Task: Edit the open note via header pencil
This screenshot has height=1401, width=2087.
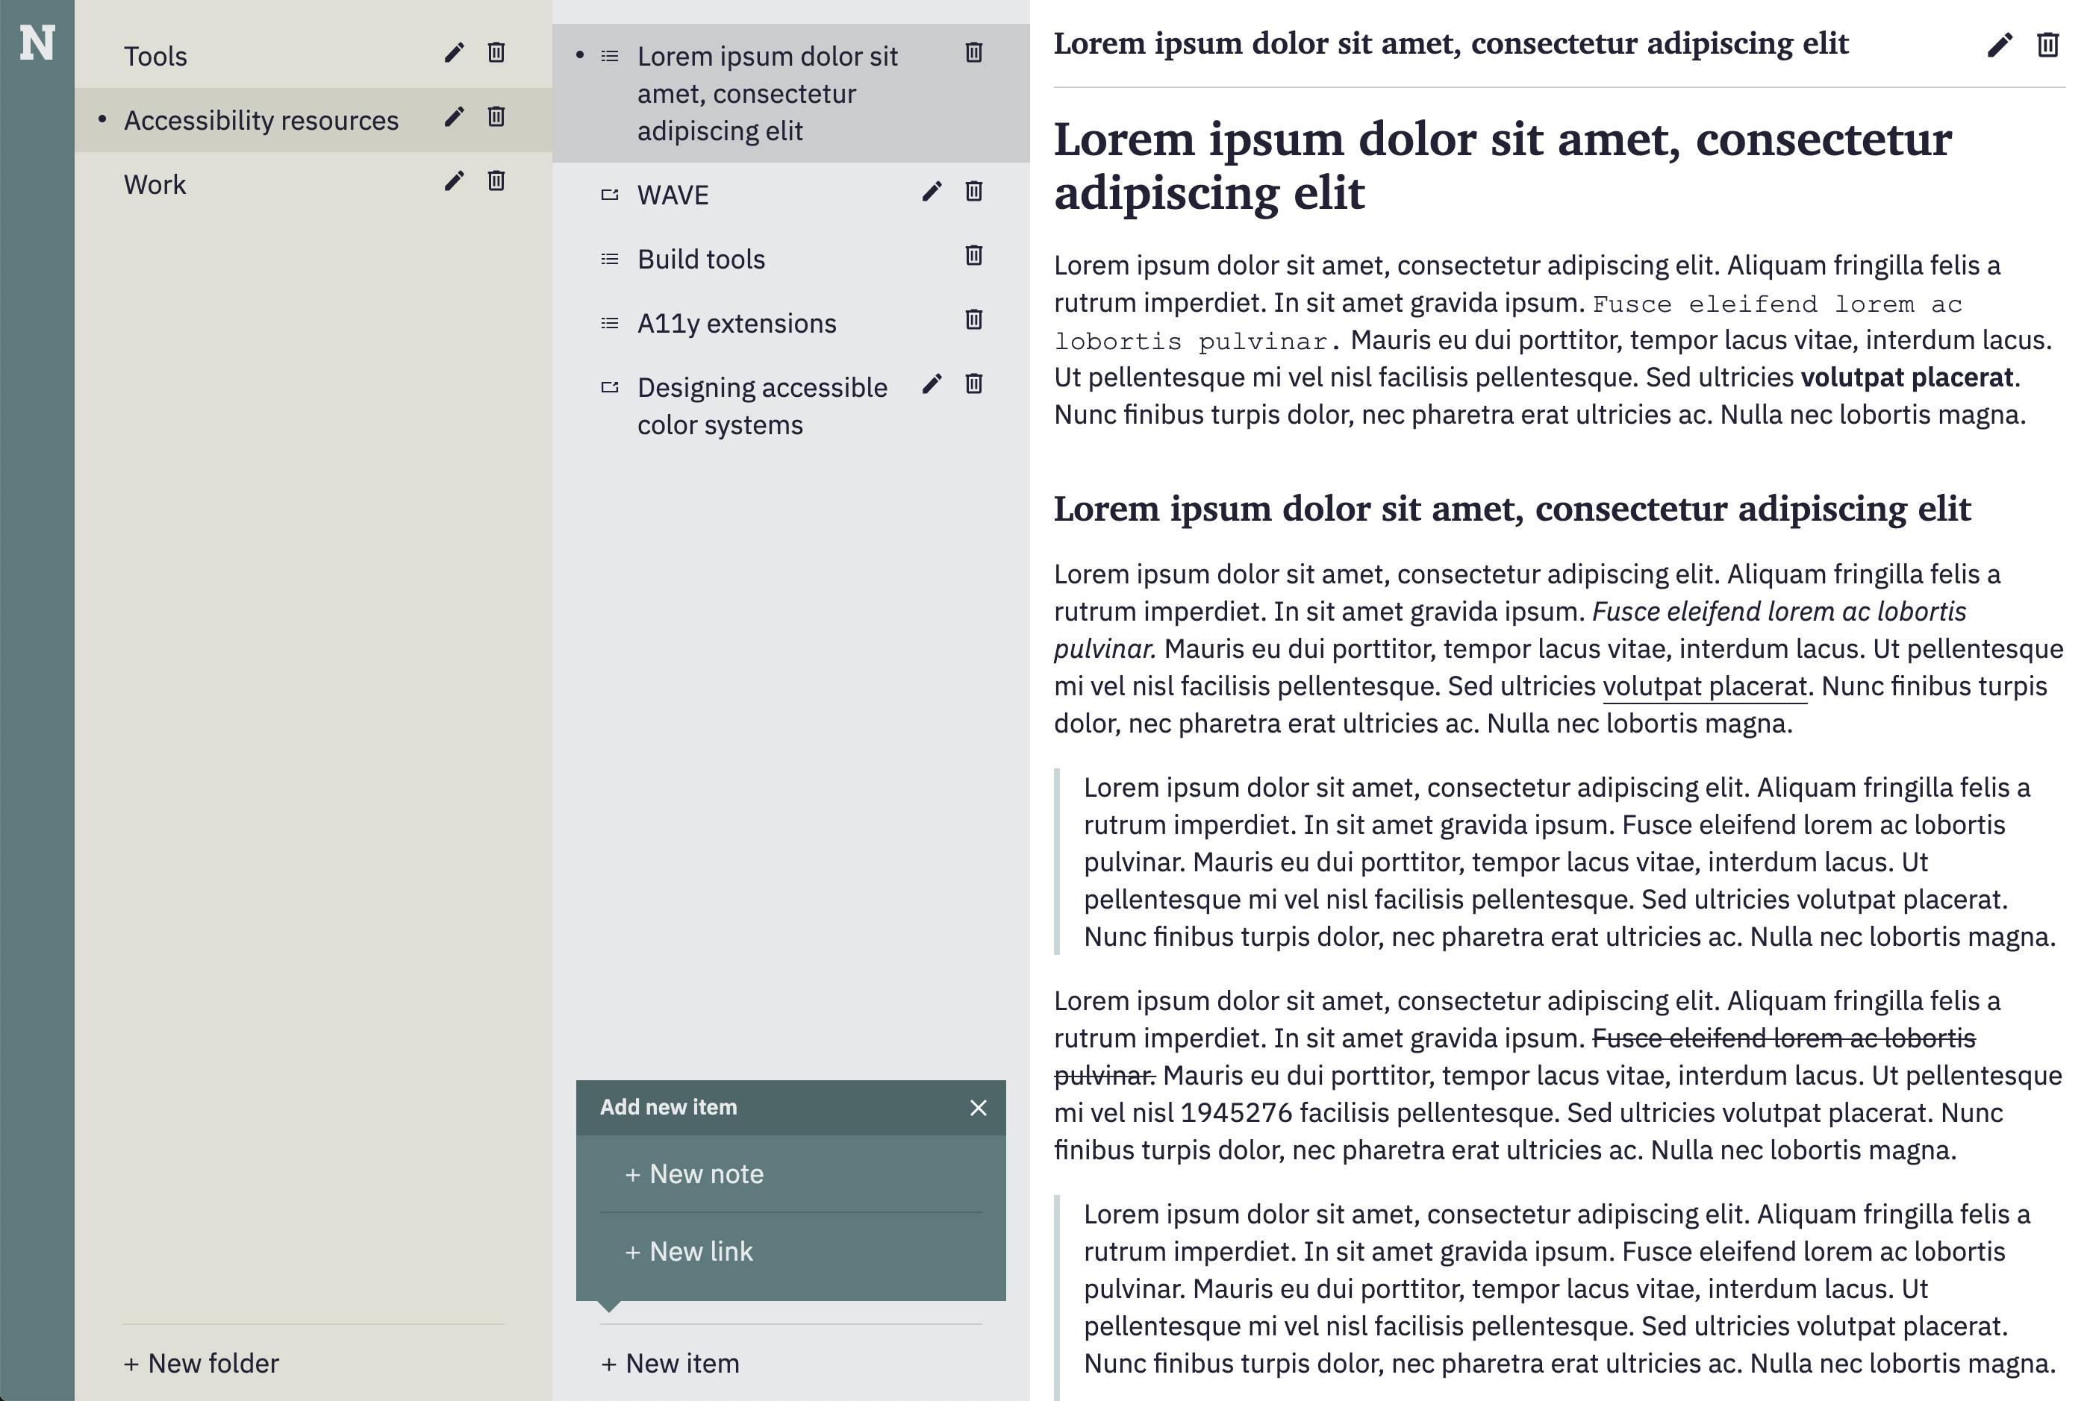Action: click(x=2000, y=45)
